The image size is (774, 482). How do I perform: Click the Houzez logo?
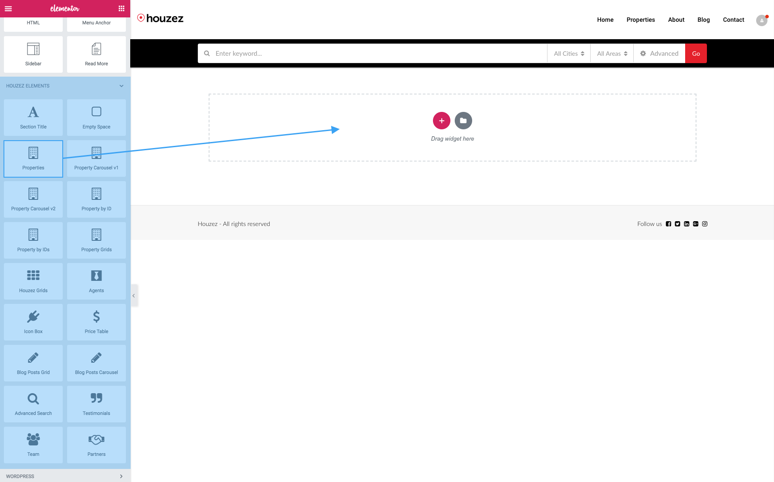coord(160,18)
